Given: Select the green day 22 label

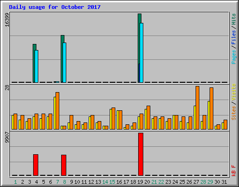Looking at the screenshot, I should pyautogui.click(x=161, y=182).
